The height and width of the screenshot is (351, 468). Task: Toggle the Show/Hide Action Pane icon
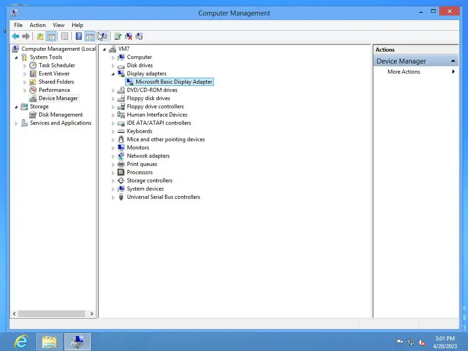click(x=90, y=37)
